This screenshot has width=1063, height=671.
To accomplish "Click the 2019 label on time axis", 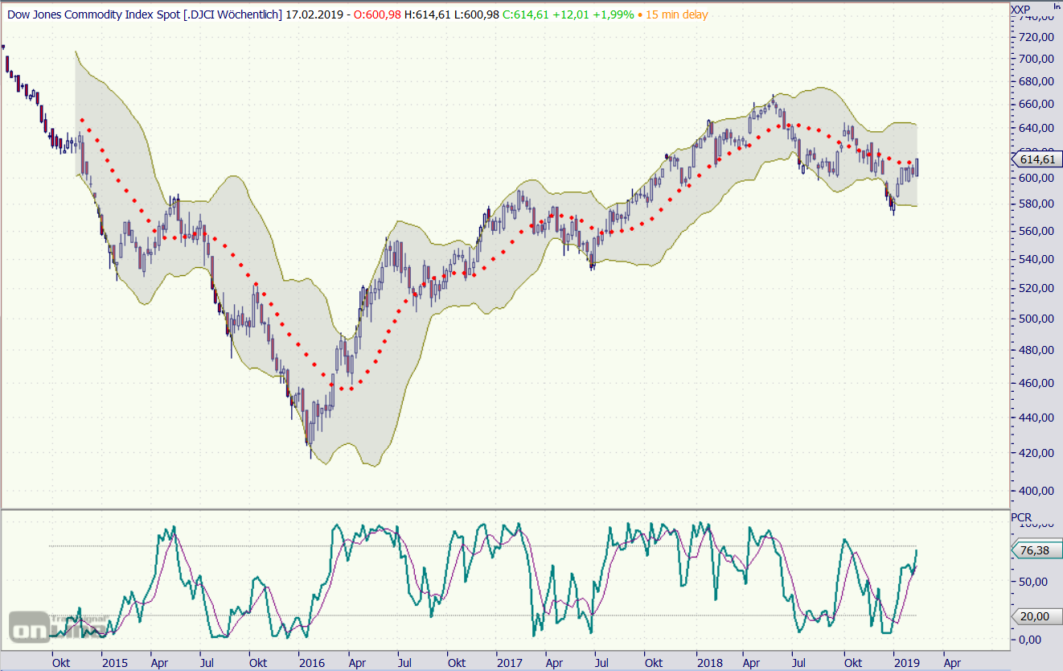I will 908,663.
